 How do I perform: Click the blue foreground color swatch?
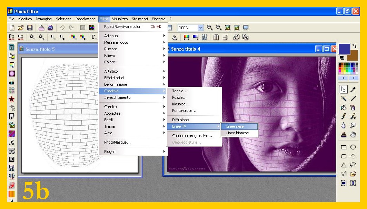click(344, 49)
